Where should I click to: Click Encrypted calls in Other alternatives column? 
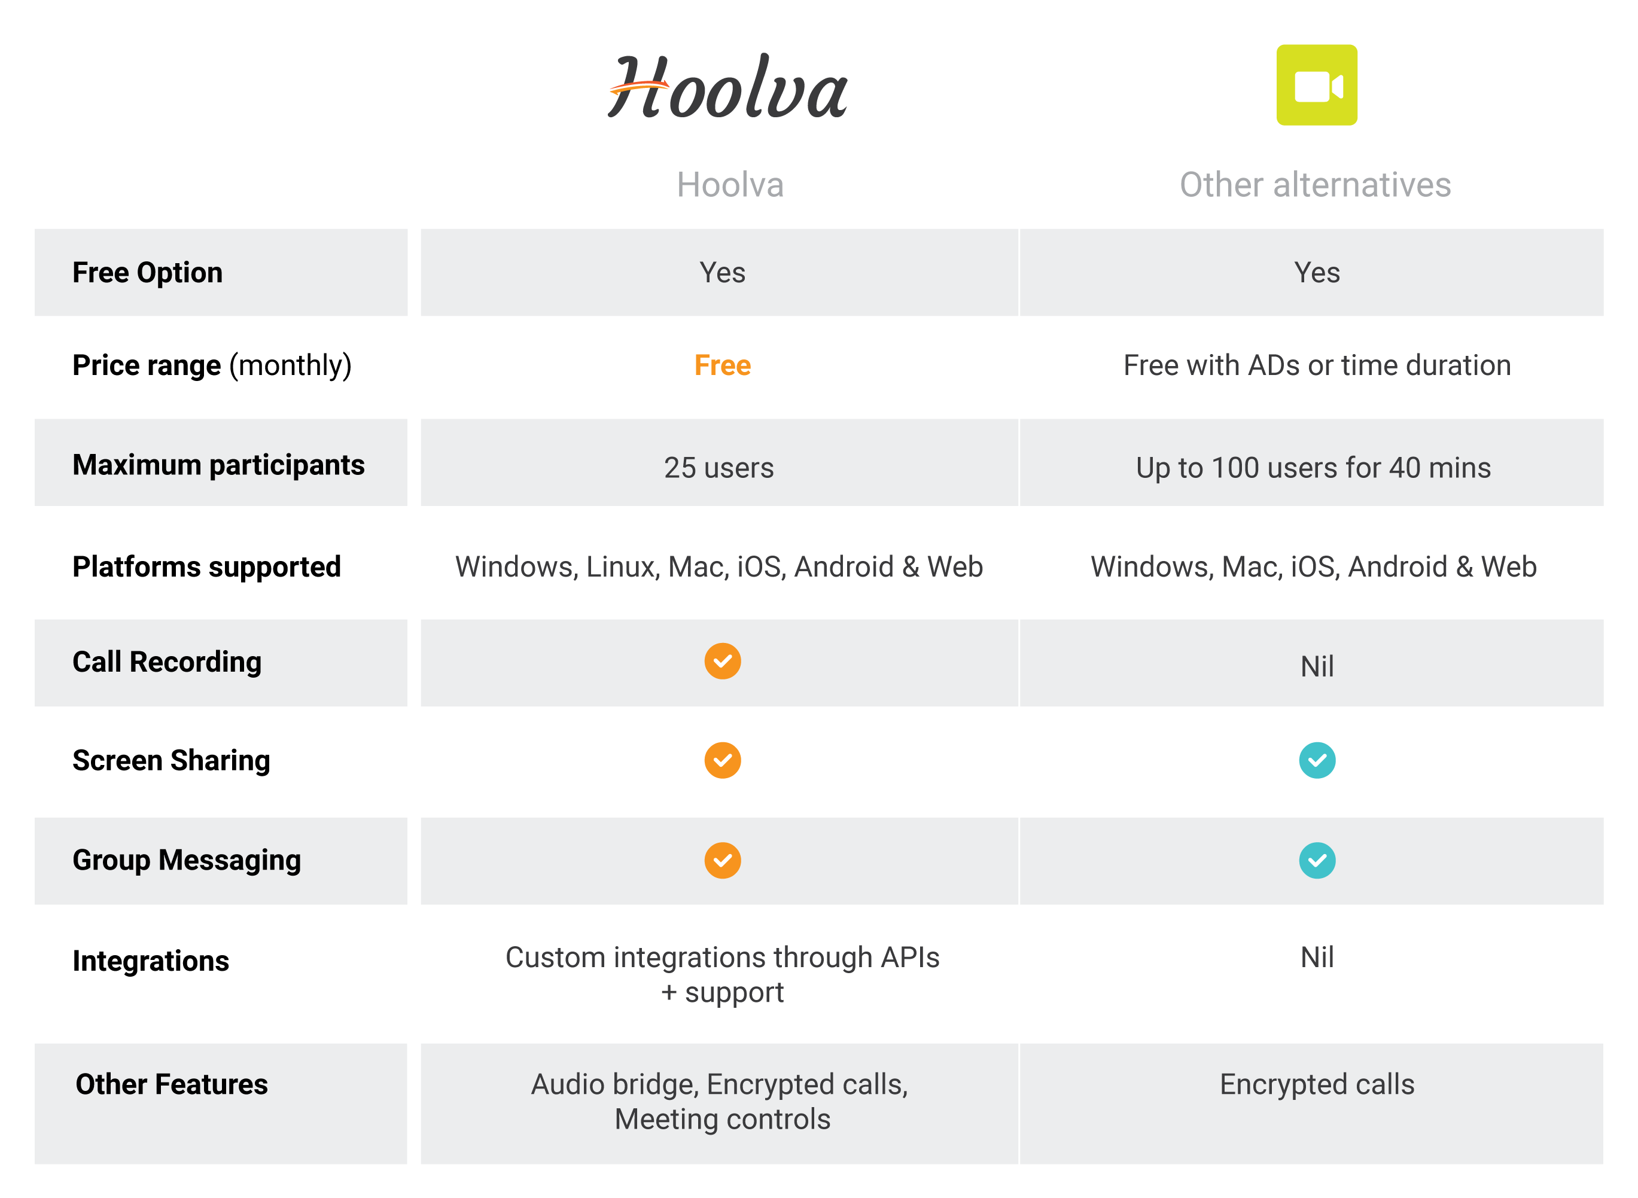coord(1317,1084)
